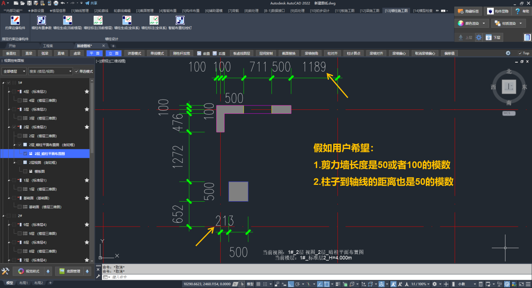Viewport: 532px width, 288px height.
Task: Open 暗柱布置参数 settings tool
Action: [41, 20]
